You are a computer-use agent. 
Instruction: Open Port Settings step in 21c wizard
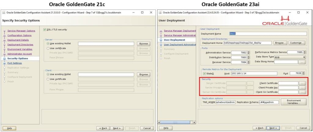(14, 63)
